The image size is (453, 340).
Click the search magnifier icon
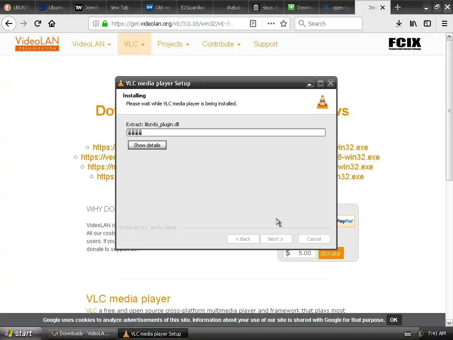coord(302,23)
